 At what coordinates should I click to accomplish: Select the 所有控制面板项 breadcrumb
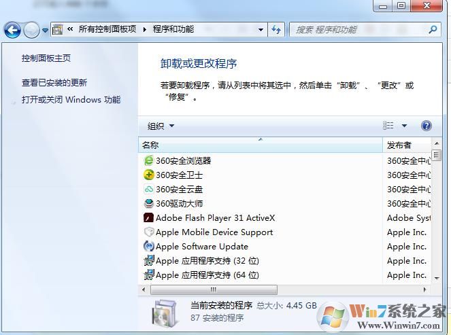(x=107, y=29)
